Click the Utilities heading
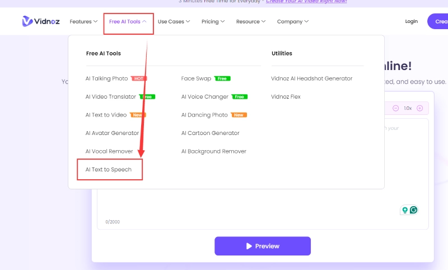The image size is (448, 270). 282,53
